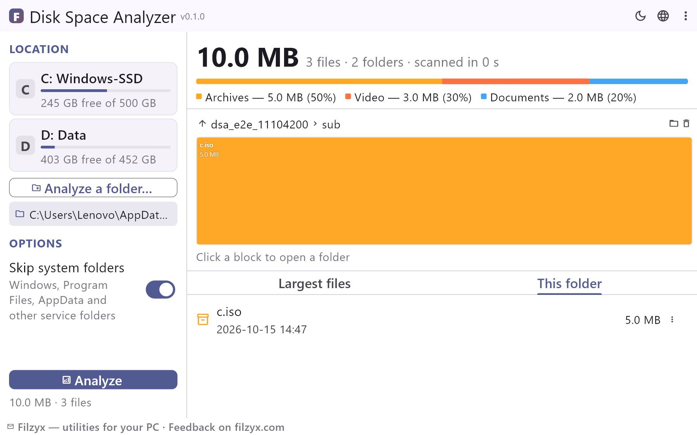This screenshot has height=435, width=697.
Task: Click Video red legend swatch
Action: [348, 96]
